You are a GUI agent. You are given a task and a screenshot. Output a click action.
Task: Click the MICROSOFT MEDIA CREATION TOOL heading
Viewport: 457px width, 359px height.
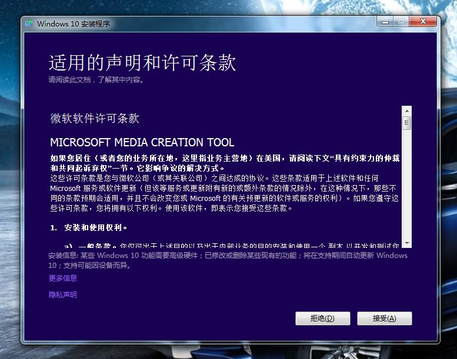(x=142, y=142)
